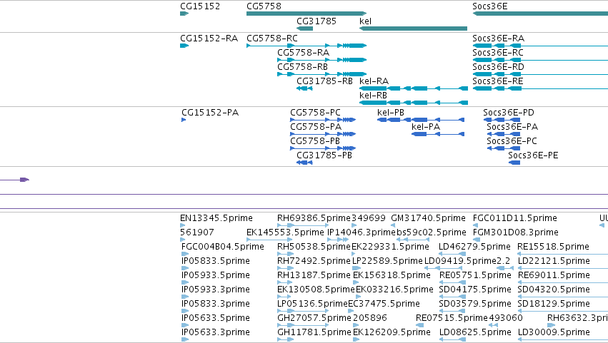Select EST RH50538.5prime
Viewport: 608px width, 343px height.
(x=314, y=247)
